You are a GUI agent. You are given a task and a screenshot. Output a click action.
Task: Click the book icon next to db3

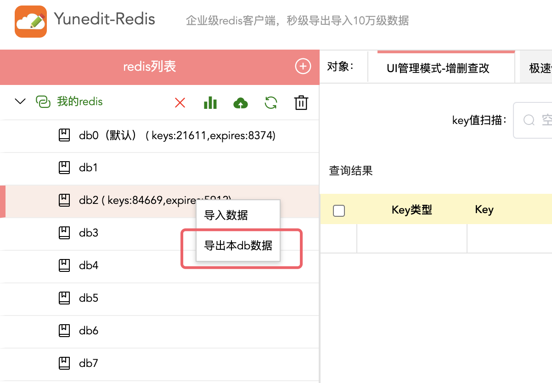pos(64,233)
